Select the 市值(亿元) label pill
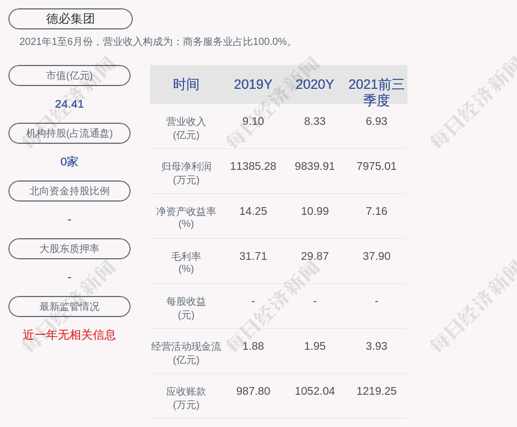The image size is (517, 427). 69,76
